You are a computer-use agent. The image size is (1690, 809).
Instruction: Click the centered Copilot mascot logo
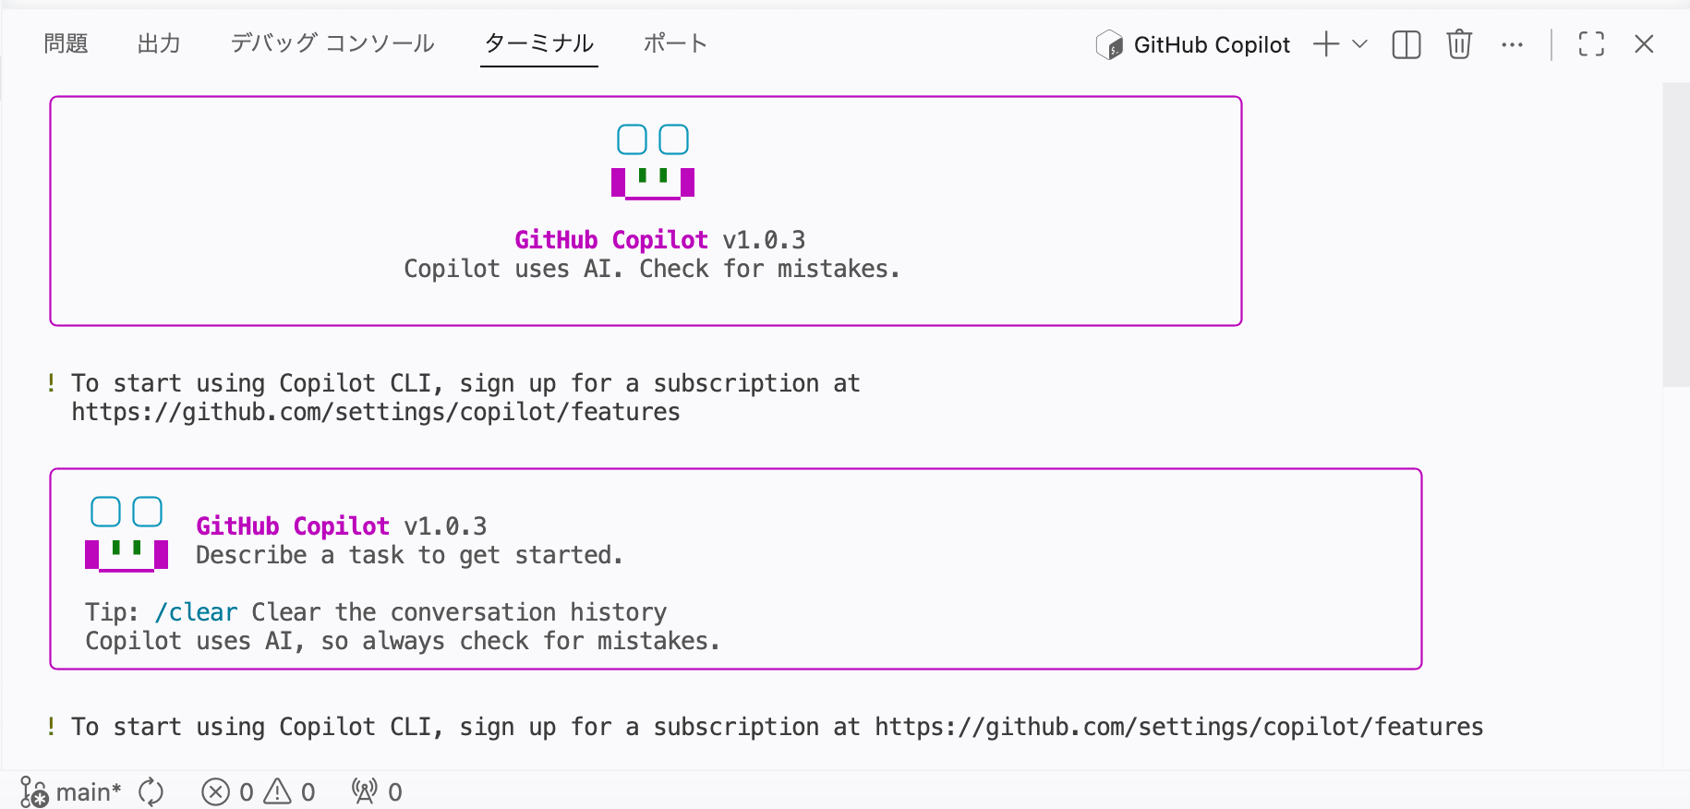[653, 162]
